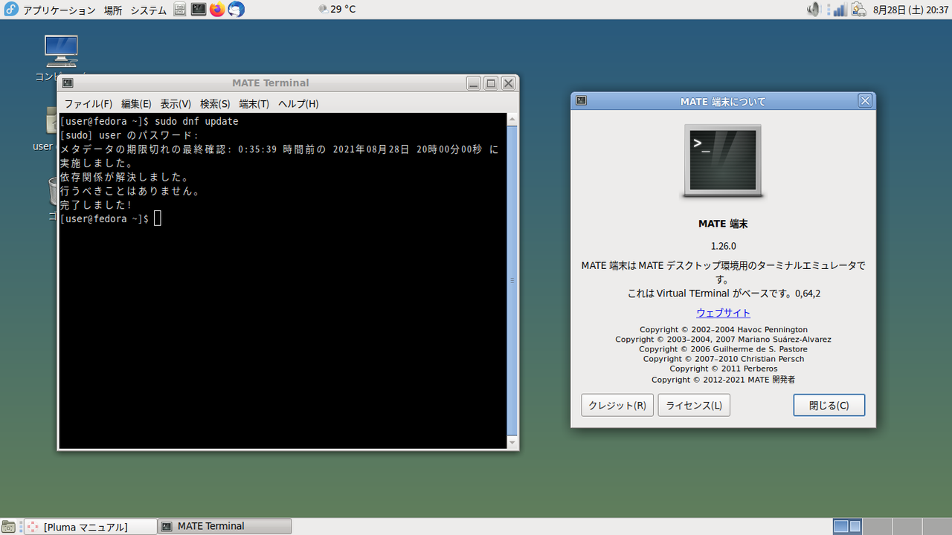Open 場所 menu in top panel
Image resolution: width=952 pixels, height=535 pixels.
(x=113, y=10)
